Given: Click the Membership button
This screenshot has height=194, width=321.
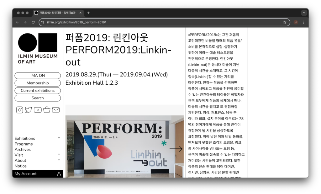Looking at the screenshot, I should coord(38,83).
